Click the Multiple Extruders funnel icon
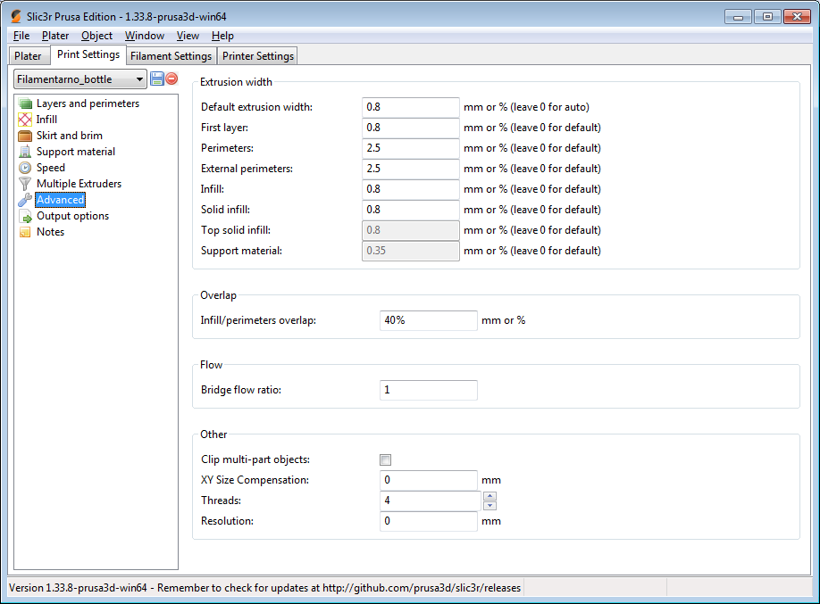Screen dimensions: 820x604 pos(25,184)
